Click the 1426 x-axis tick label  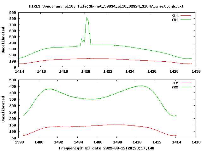pyautogui.click(x=152, y=71)
